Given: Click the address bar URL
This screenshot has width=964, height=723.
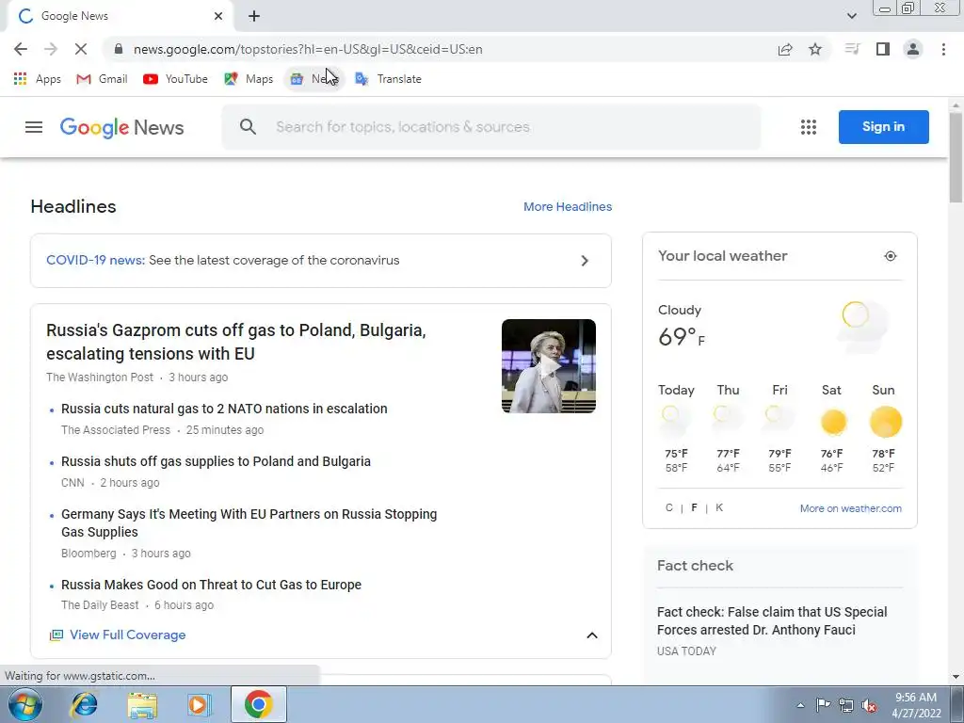Looking at the screenshot, I should tap(308, 49).
